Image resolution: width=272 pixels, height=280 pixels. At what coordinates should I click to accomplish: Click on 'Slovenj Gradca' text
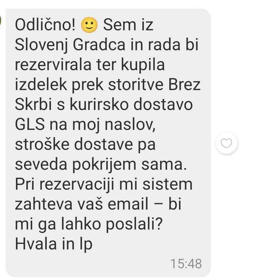point(70,45)
